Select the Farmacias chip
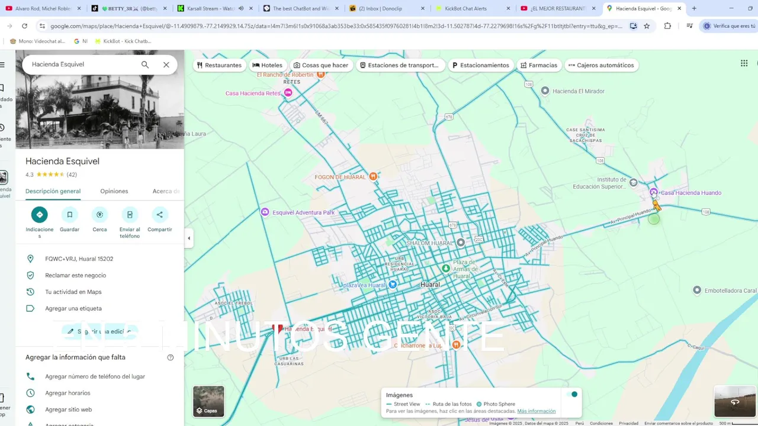Screen dimensions: 758x426 point(539,65)
